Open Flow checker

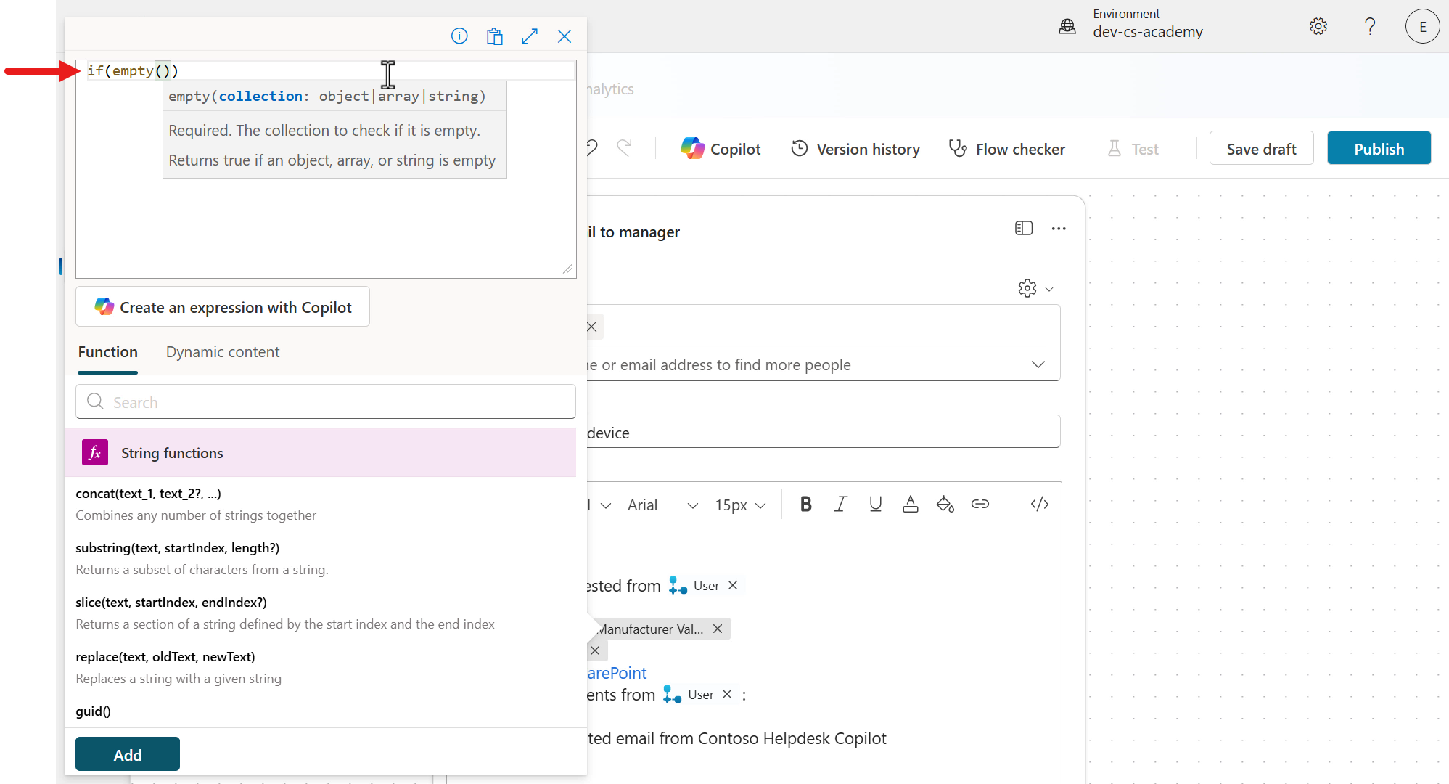click(1006, 149)
